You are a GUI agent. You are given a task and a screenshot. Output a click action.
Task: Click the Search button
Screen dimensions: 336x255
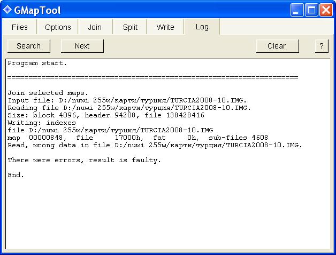[x=29, y=46]
